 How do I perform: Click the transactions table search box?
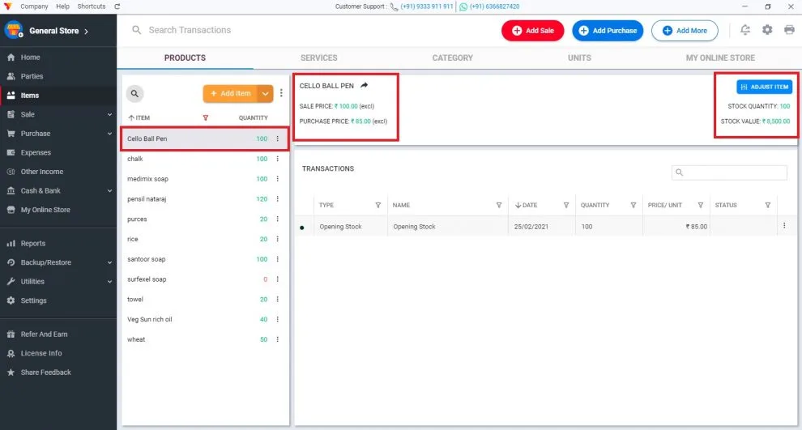(x=729, y=172)
